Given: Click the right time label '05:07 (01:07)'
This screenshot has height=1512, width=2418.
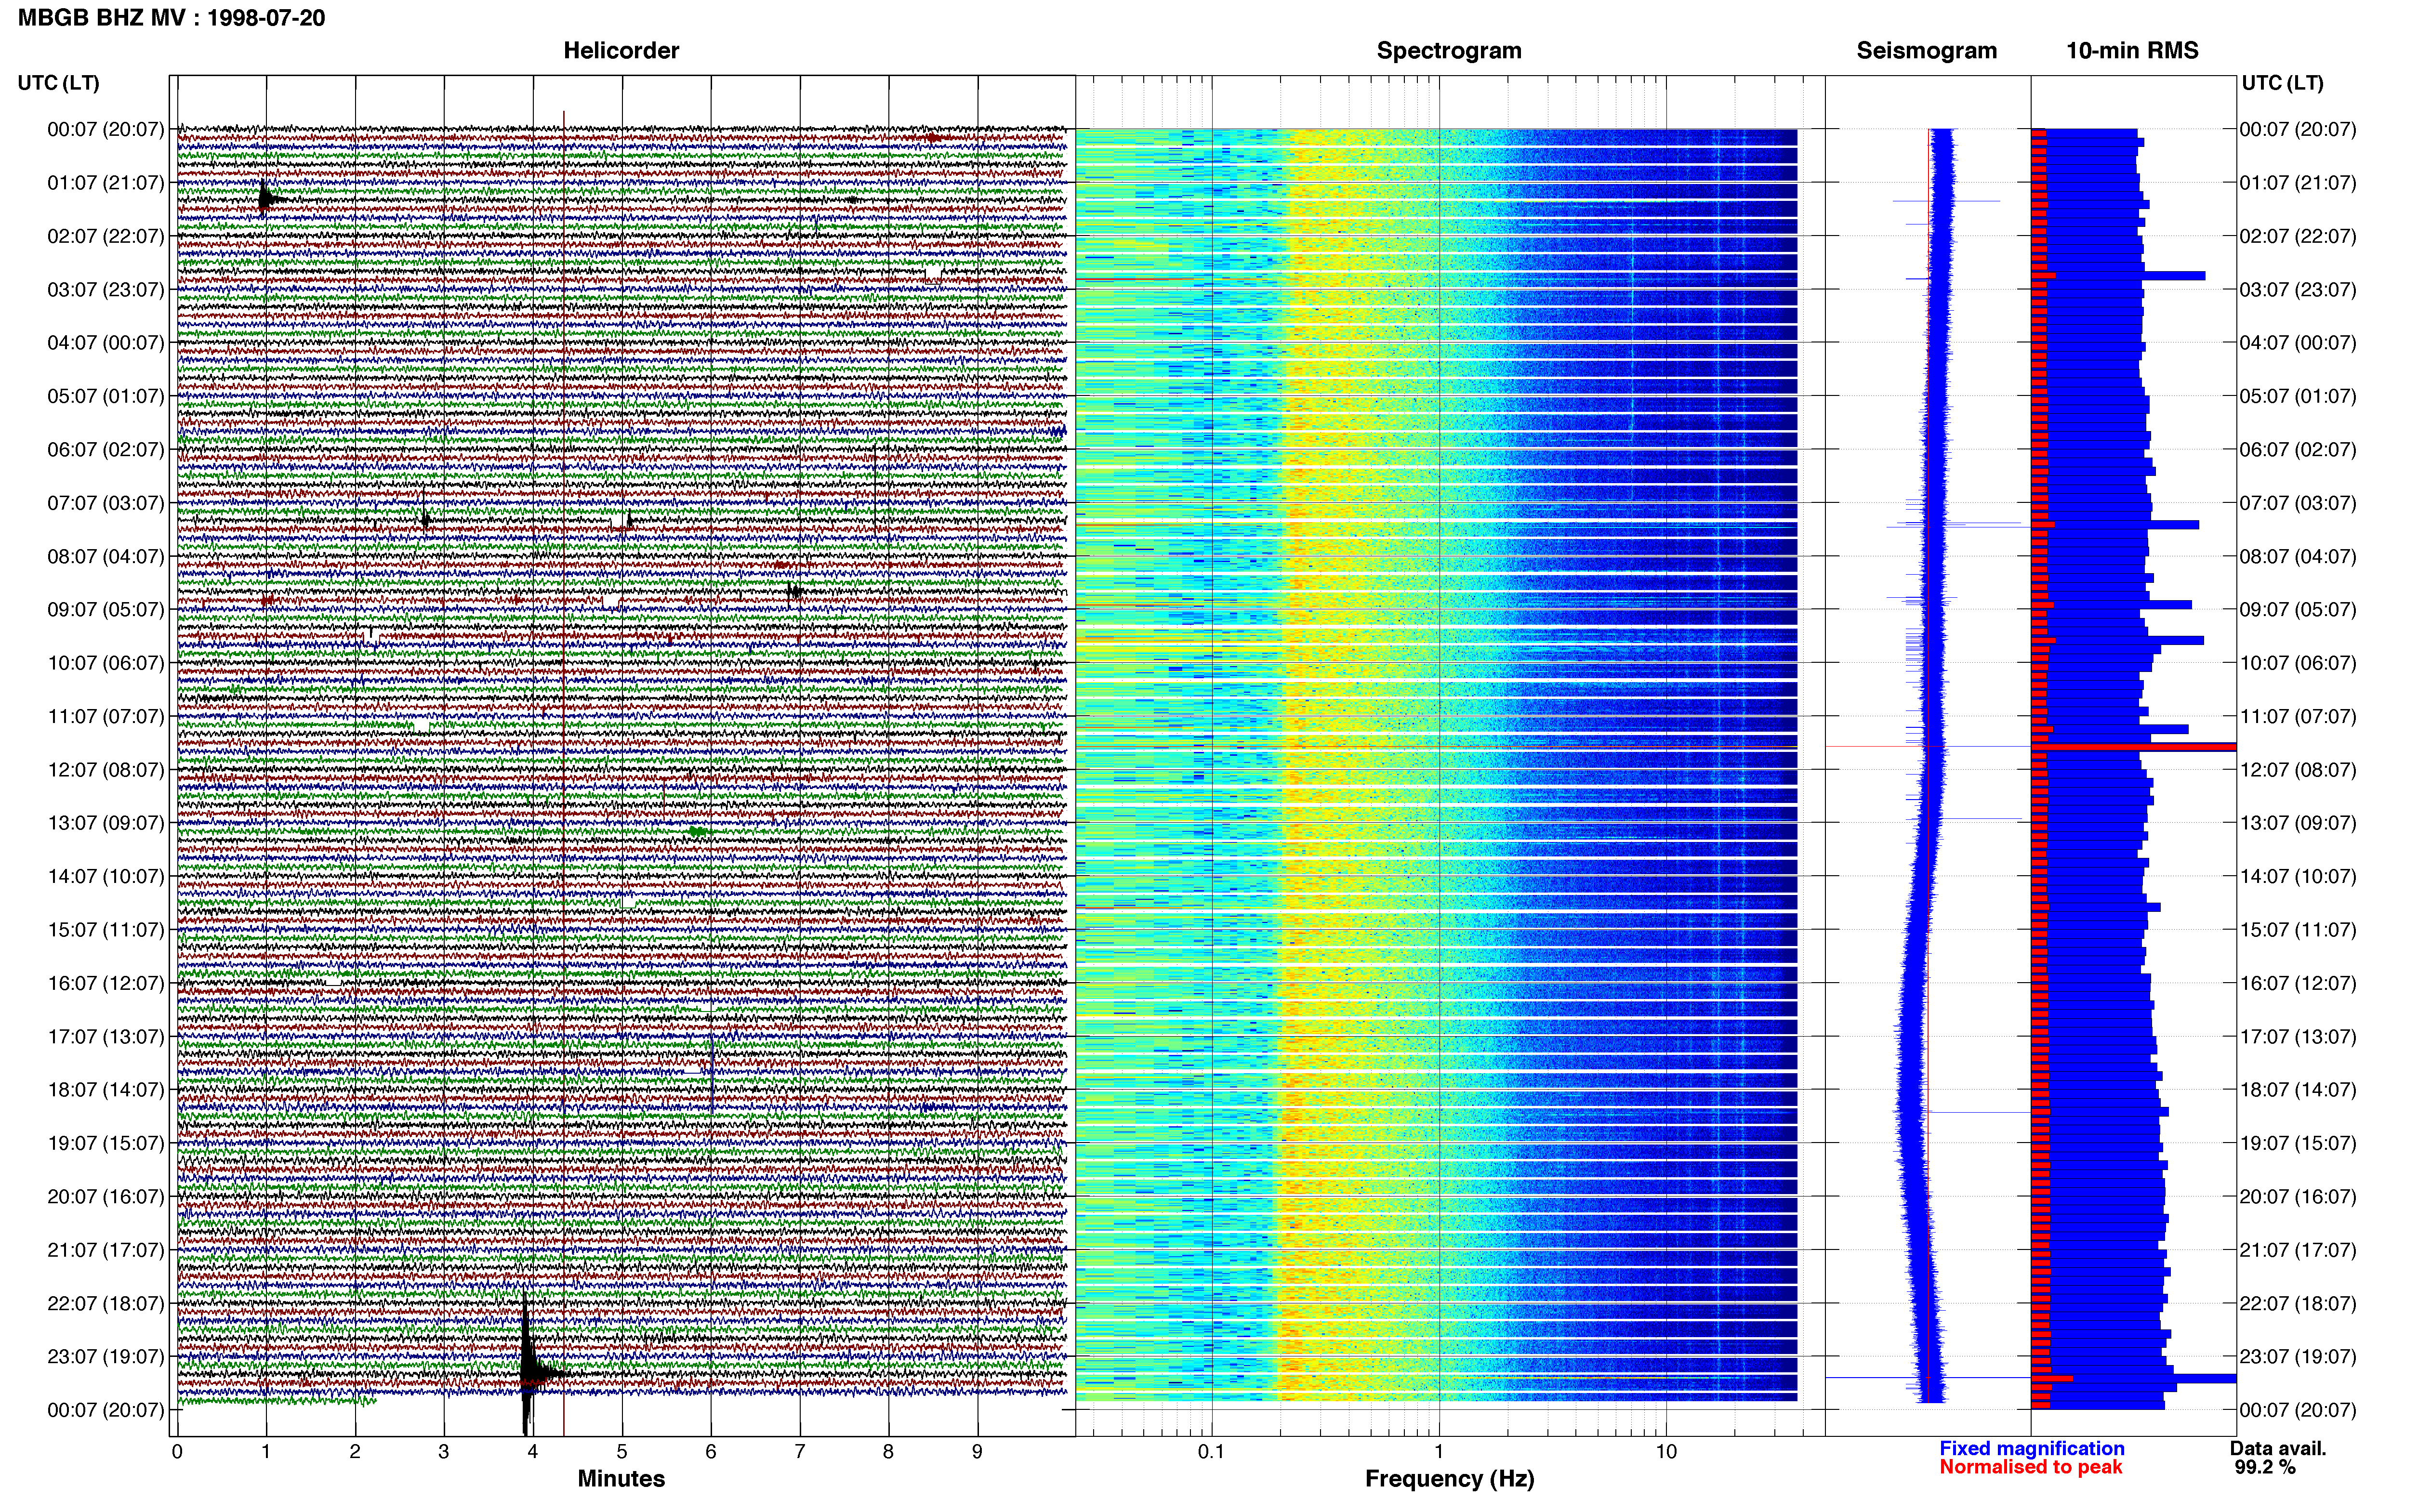Looking at the screenshot, I should (2298, 396).
